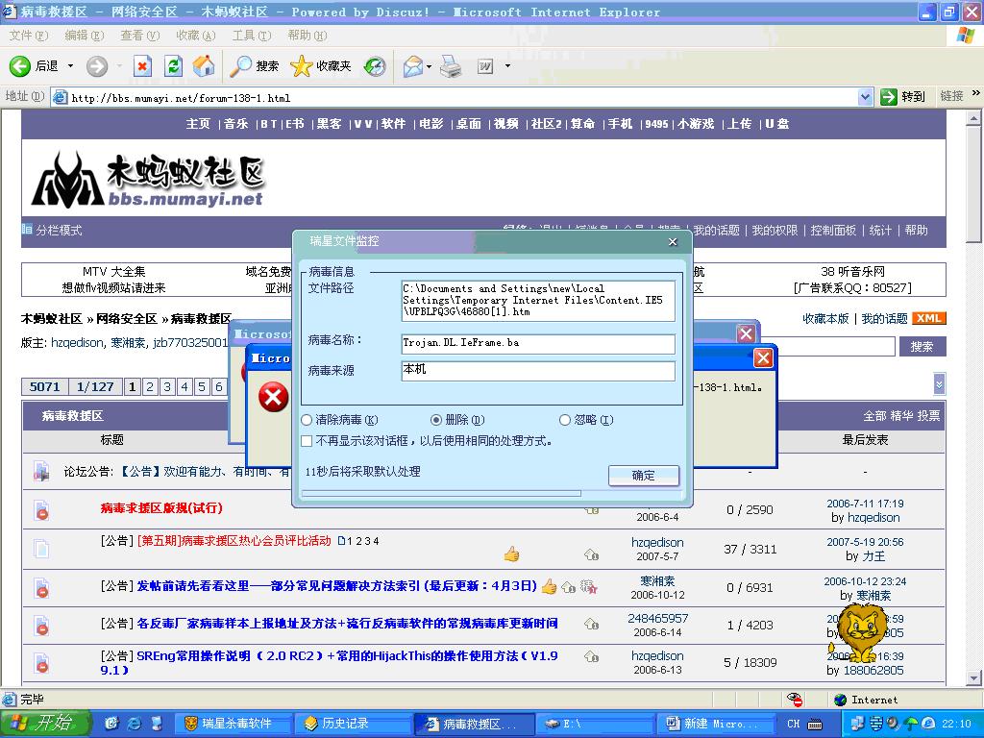This screenshot has width=984, height=738.
Task: Click the IE Refresh toolbar icon
Action: 173,66
